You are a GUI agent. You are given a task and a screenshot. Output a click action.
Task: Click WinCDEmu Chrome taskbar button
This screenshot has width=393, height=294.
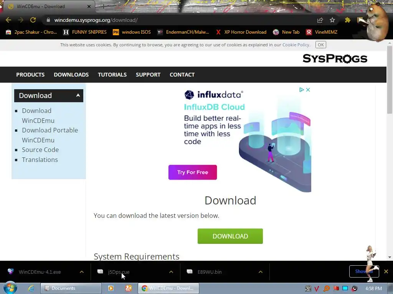pyautogui.click(x=168, y=288)
